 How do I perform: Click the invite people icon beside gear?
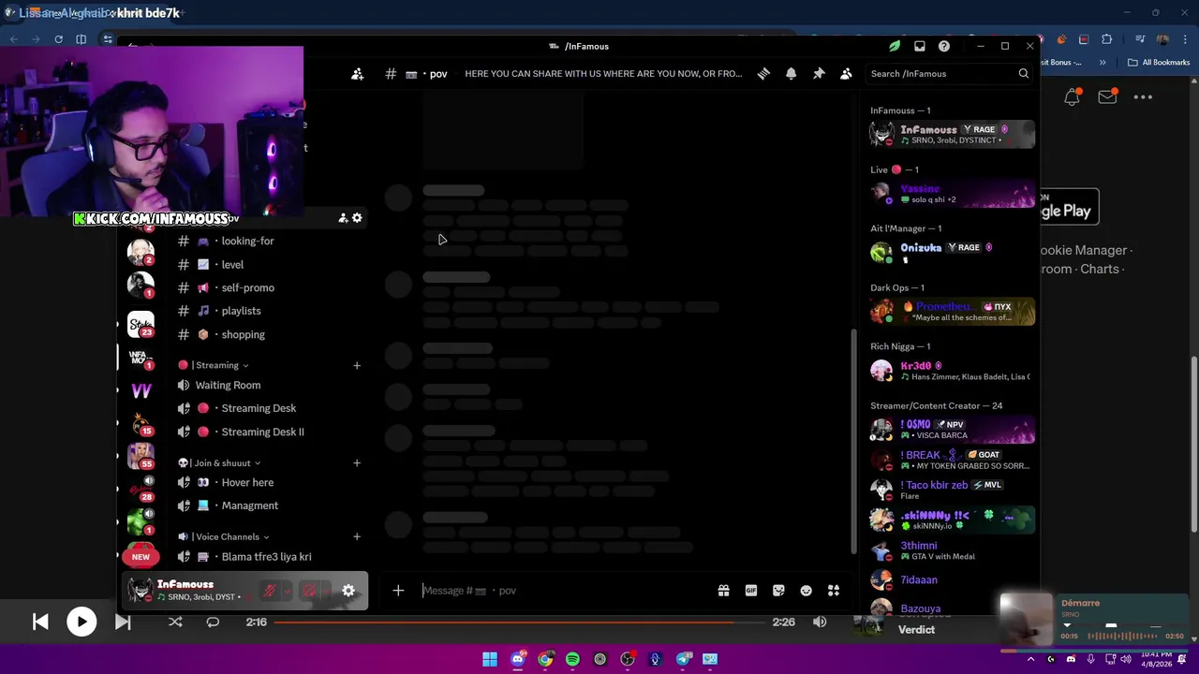click(x=343, y=218)
